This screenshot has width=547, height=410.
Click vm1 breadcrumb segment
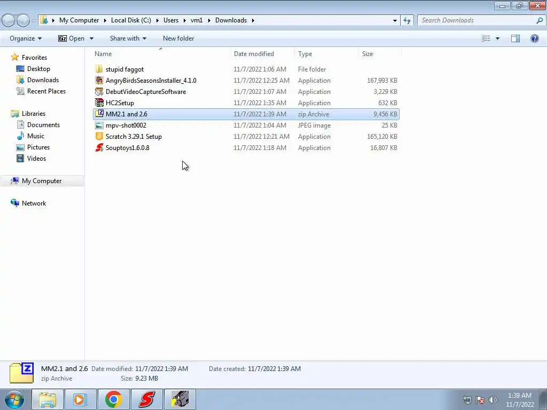pos(197,20)
